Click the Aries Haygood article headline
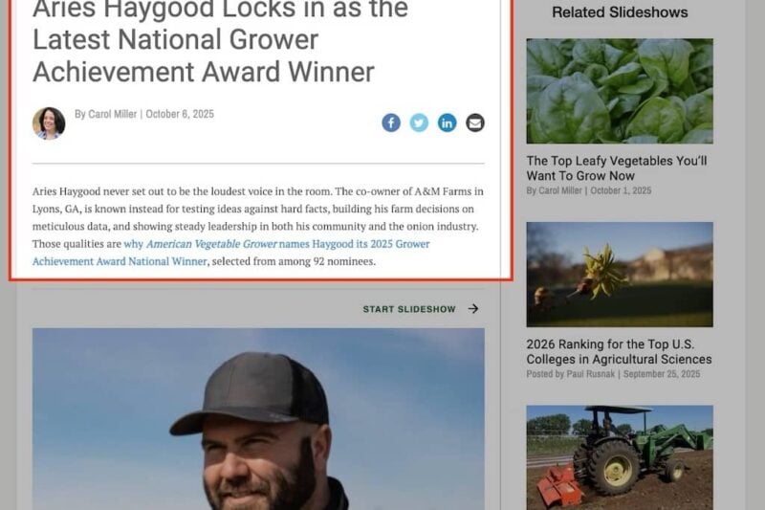 pos(221,41)
